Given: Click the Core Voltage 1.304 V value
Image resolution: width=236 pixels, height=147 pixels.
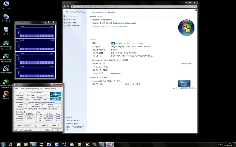Looking at the screenshot, I should [x=45, y=99].
